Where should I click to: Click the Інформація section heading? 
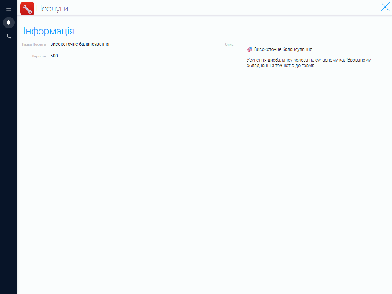49,31
